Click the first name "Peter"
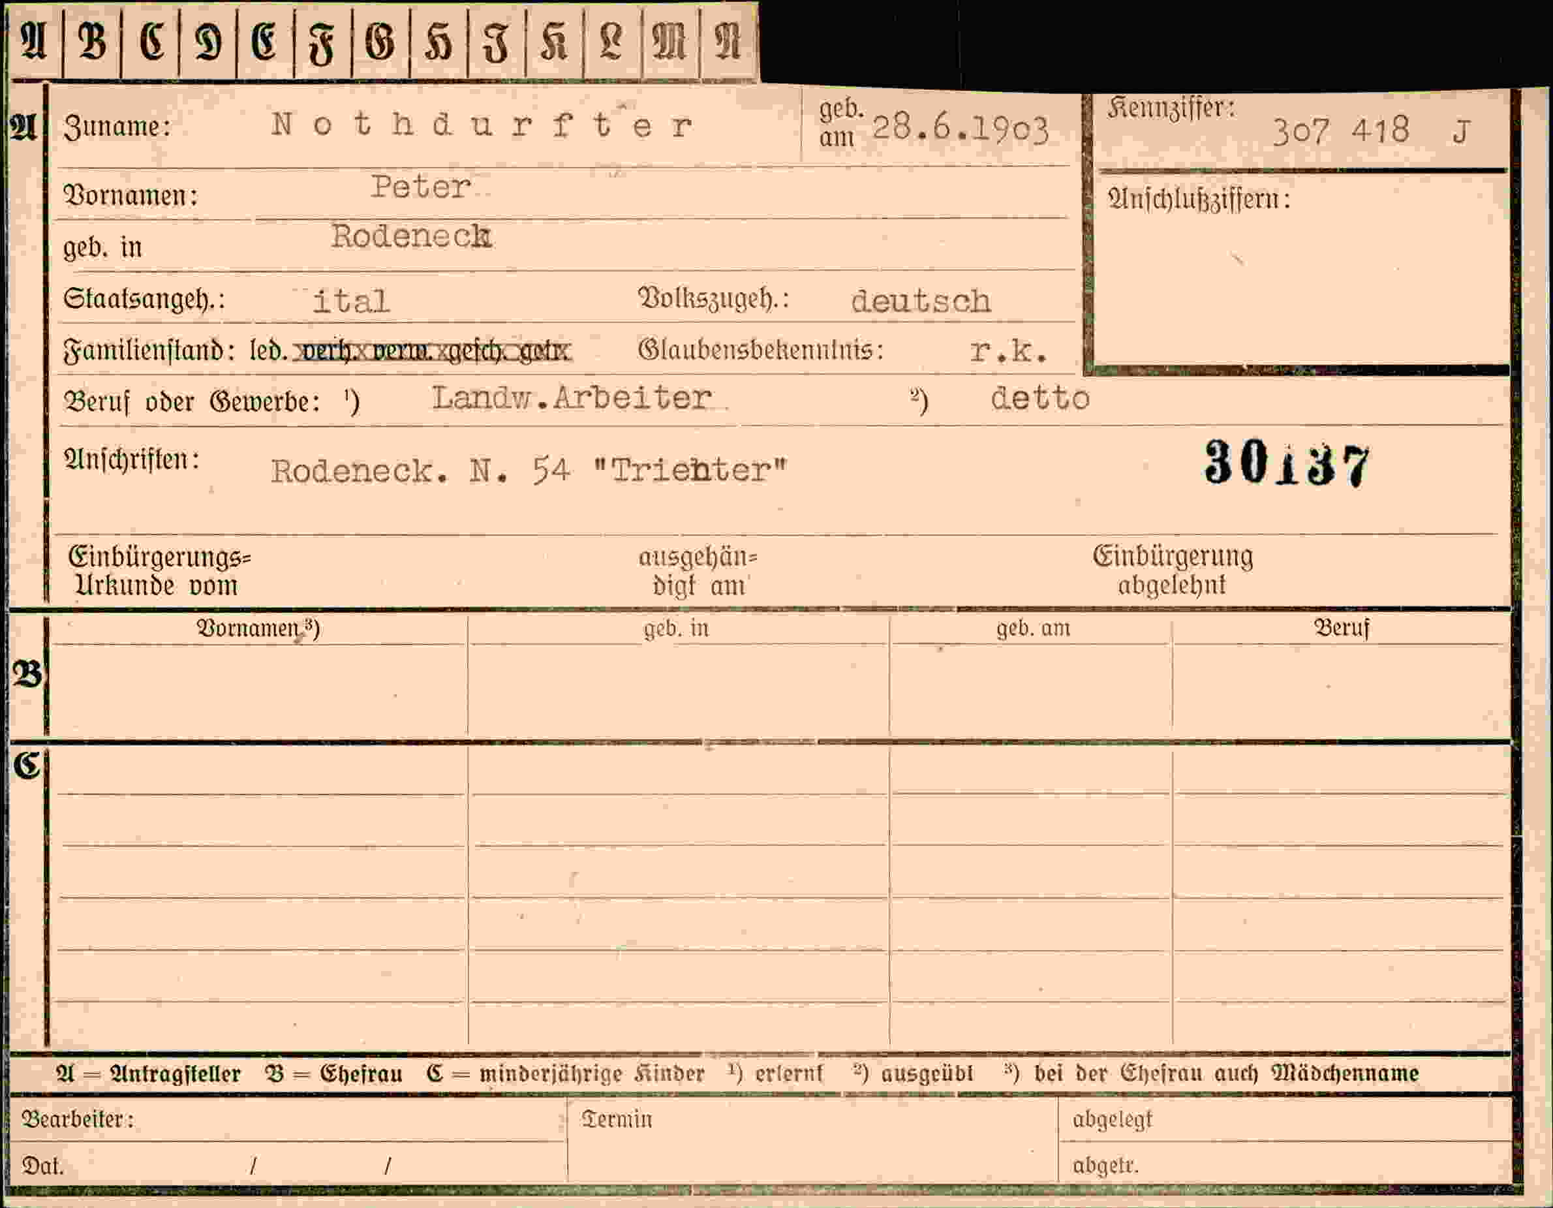The height and width of the screenshot is (1208, 1553). (x=420, y=187)
